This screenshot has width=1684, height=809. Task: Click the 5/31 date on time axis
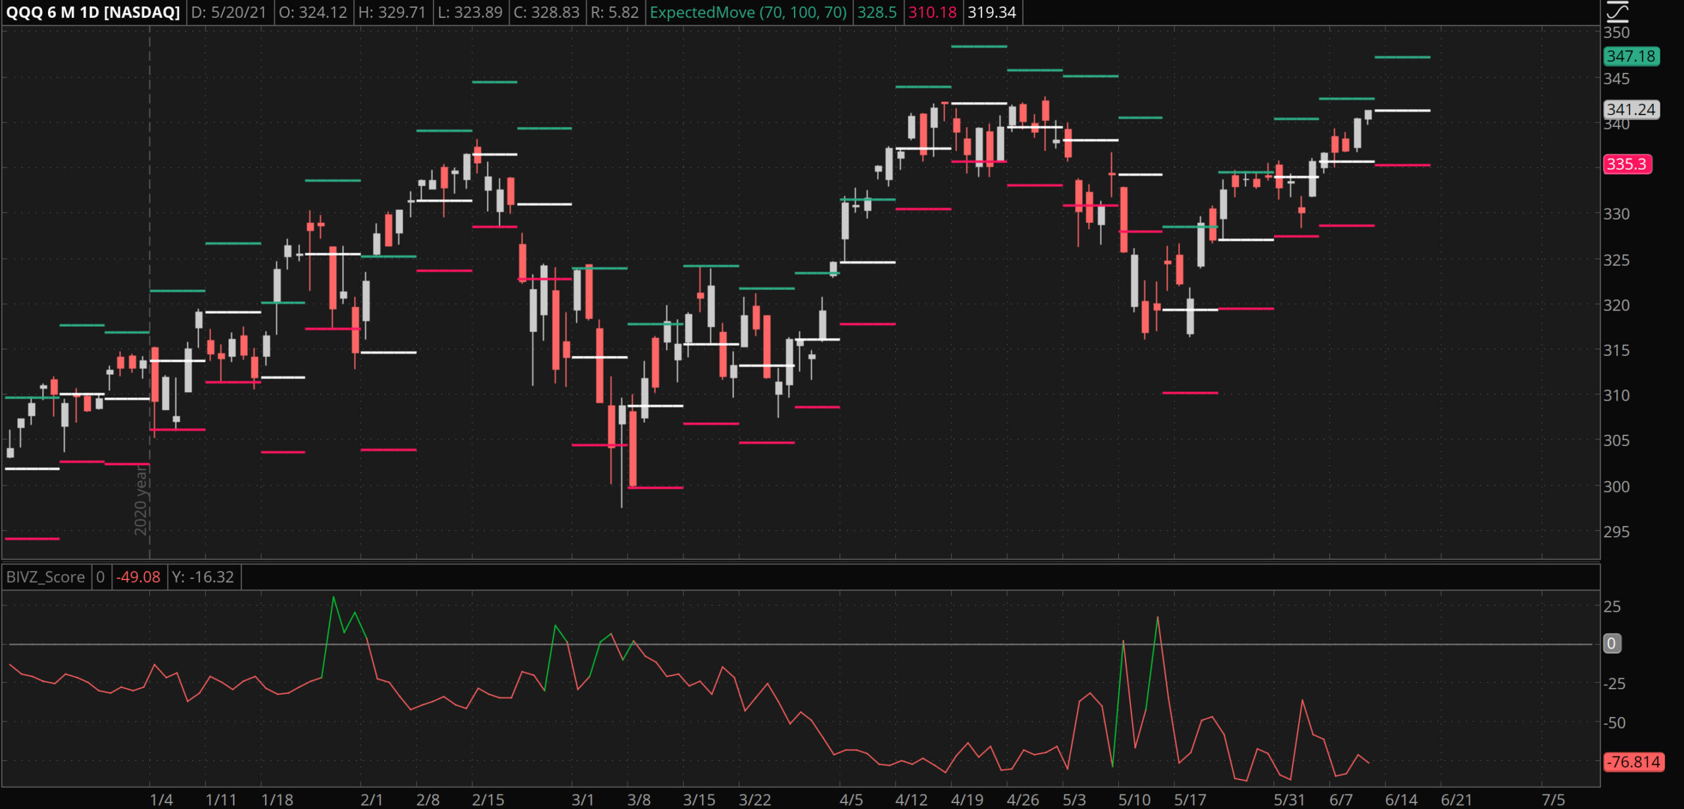pyautogui.click(x=1289, y=800)
